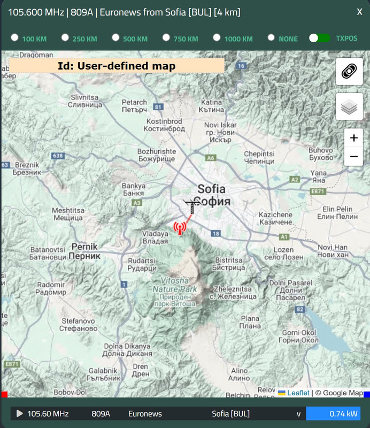Click the Slivnitsa town label
Viewport: 370px width, 428px height.
pos(85,101)
